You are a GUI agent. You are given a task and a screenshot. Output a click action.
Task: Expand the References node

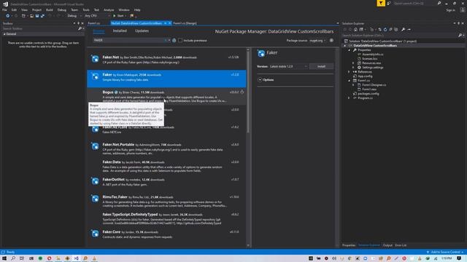[349, 71]
